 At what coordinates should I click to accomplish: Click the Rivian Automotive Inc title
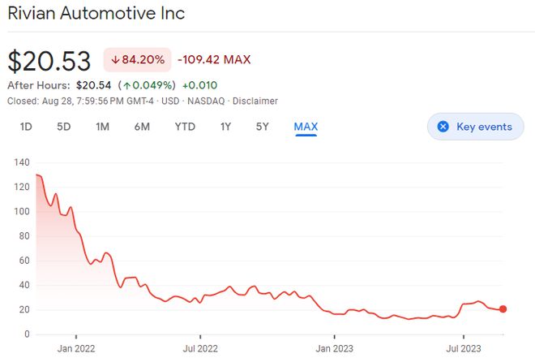(96, 14)
